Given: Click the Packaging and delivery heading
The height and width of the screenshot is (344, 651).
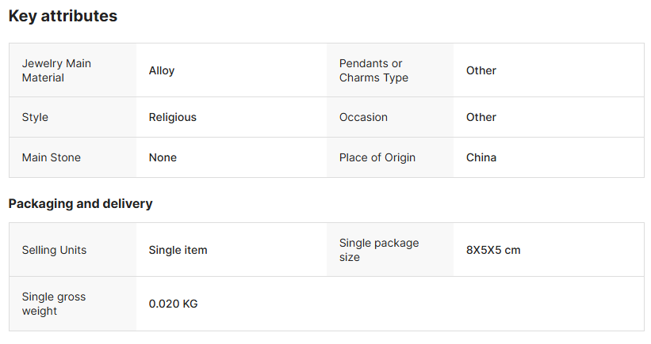Looking at the screenshot, I should [80, 203].
